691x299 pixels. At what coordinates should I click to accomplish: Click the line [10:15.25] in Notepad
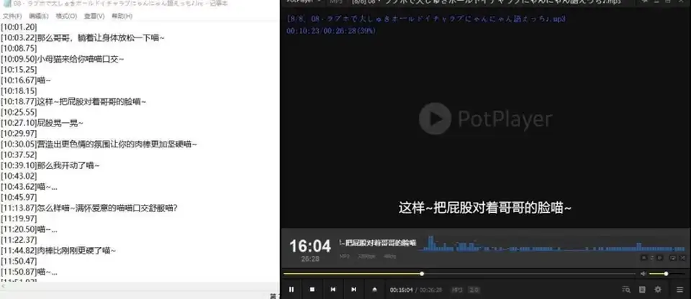click(x=19, y=70)
